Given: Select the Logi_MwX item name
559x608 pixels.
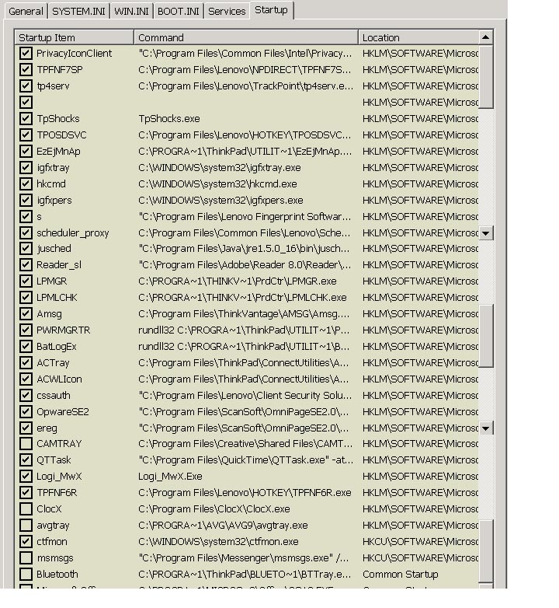Looking at the screenshot, I should pos(59,476).
